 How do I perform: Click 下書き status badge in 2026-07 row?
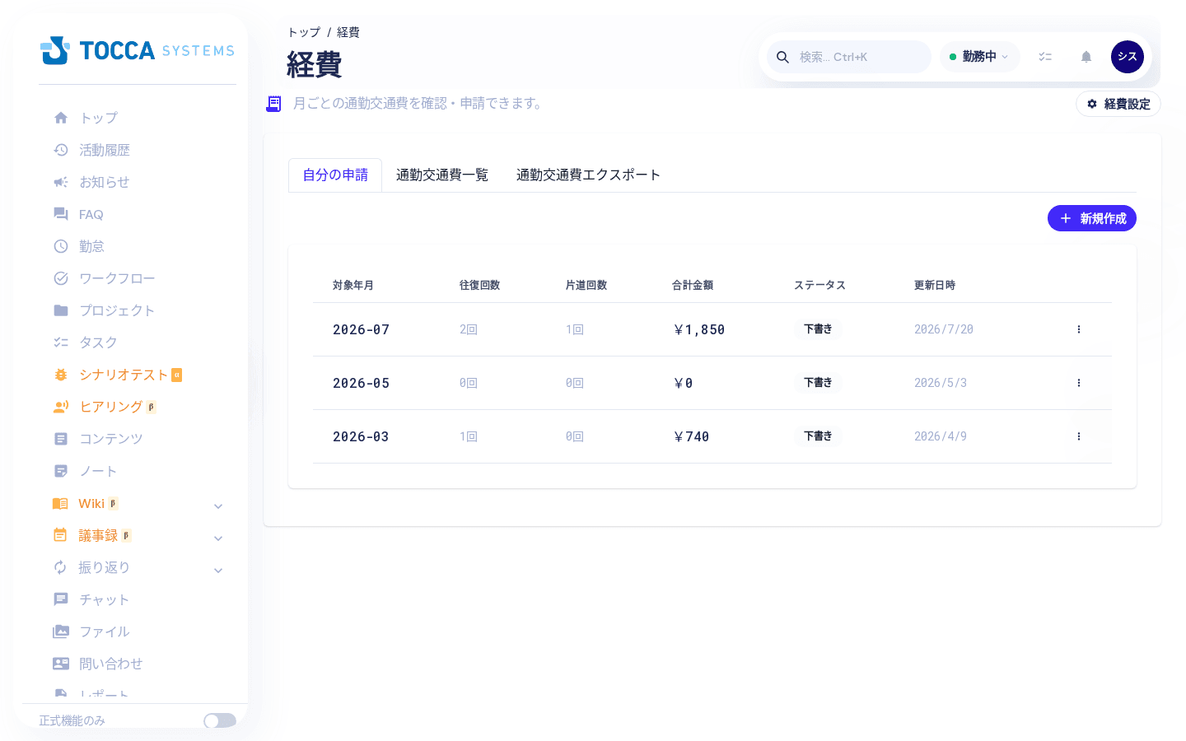coord(818,329)
